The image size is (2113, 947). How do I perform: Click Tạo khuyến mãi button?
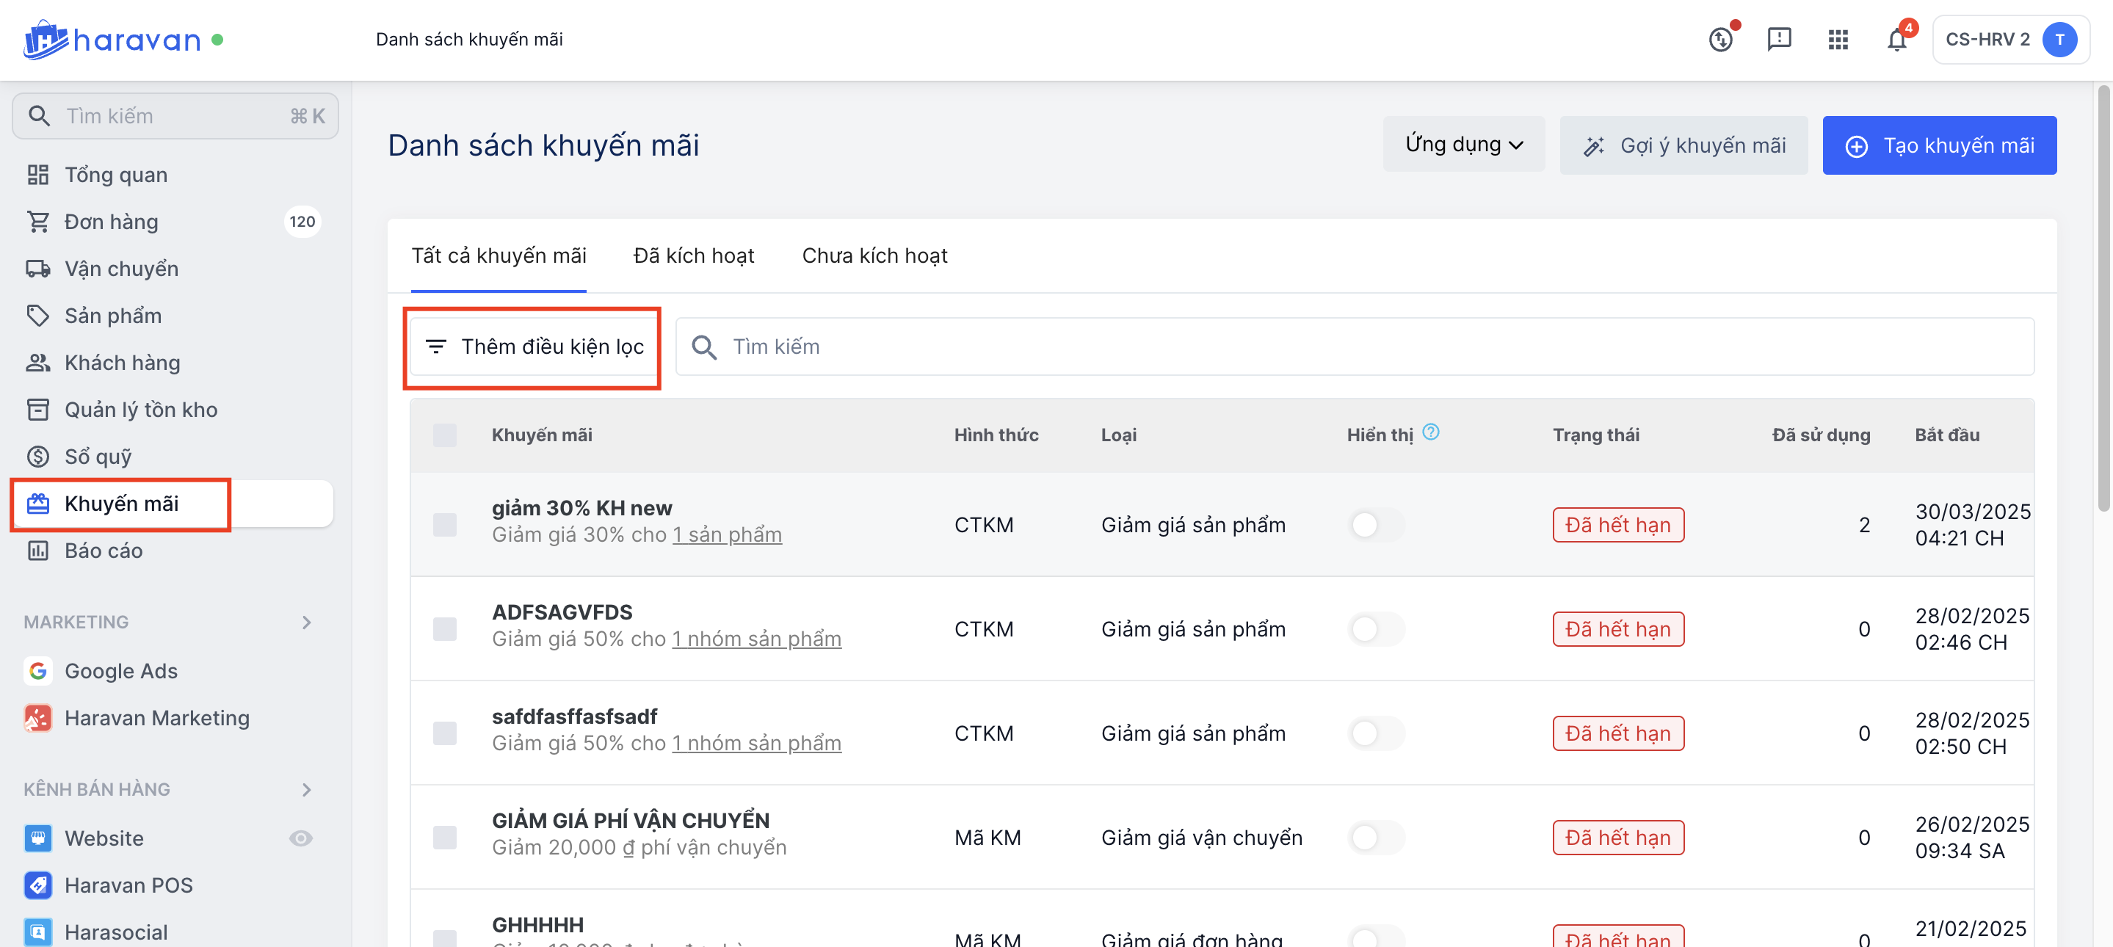1939,145
